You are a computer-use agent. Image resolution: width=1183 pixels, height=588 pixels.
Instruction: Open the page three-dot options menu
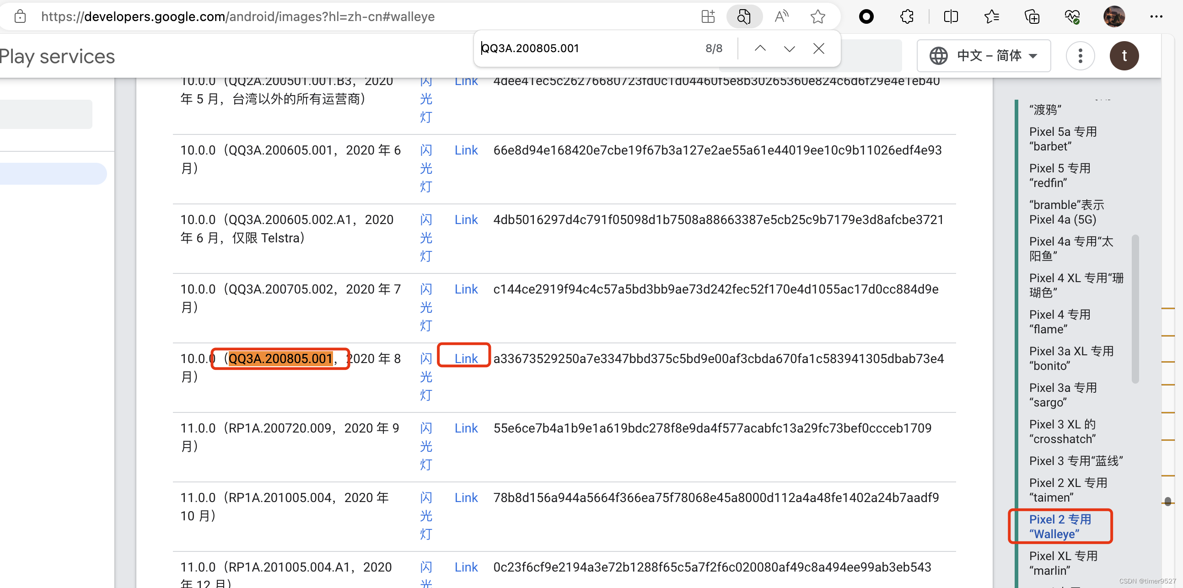click(1080, 56)
